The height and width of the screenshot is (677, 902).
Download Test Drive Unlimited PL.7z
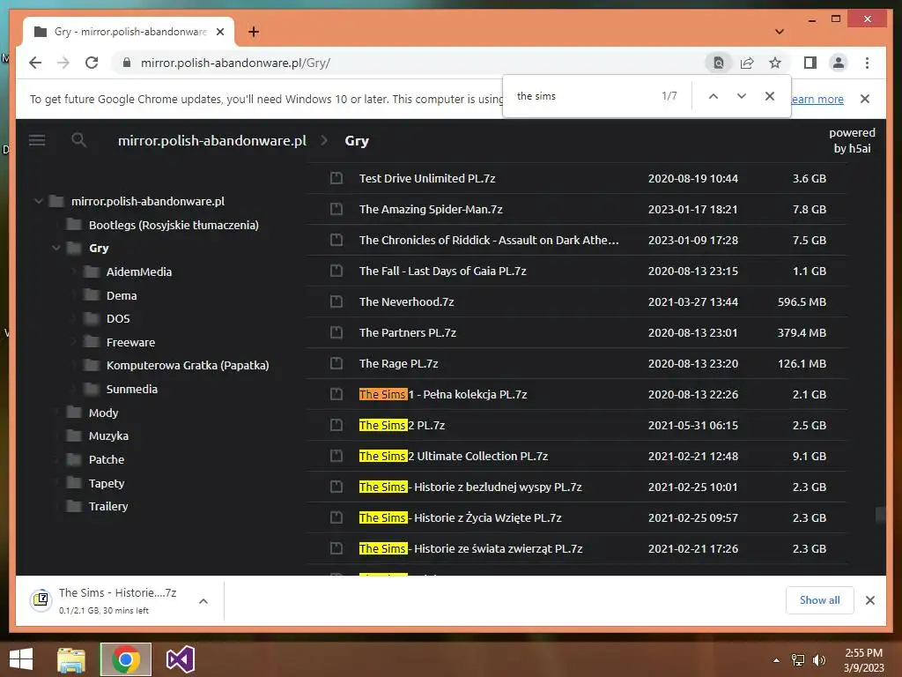point(427,178)
